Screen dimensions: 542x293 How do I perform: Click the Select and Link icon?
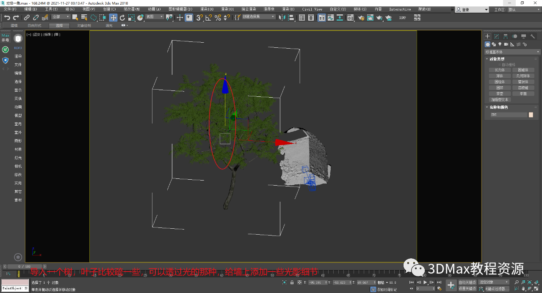point(27,17)
